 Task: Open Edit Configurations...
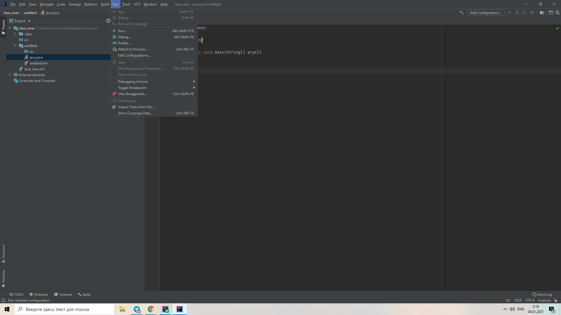tap(154, 55)
